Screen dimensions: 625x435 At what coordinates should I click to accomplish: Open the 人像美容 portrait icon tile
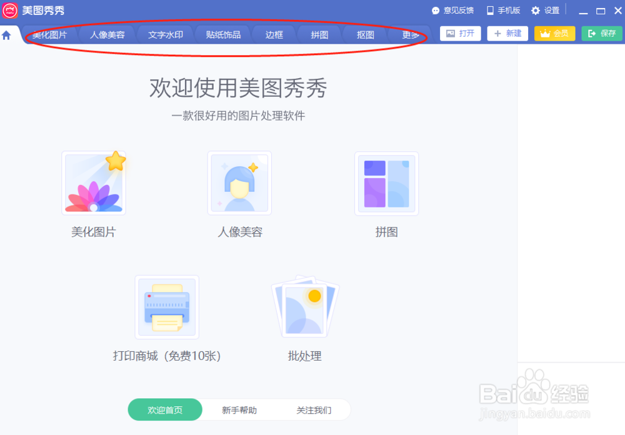239,183
